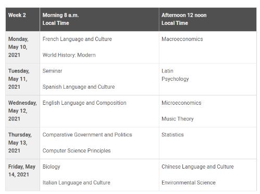Click the Statistics exam entry
Screen dimensions: 260x194
click(172, 135)
